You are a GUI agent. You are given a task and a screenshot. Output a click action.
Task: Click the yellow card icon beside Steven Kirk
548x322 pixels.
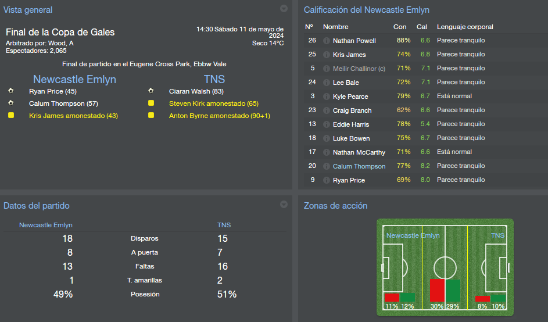coord(151,103)
